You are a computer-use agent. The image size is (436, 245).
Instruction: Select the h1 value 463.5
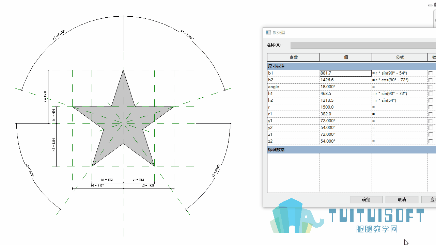click(346, 94)
